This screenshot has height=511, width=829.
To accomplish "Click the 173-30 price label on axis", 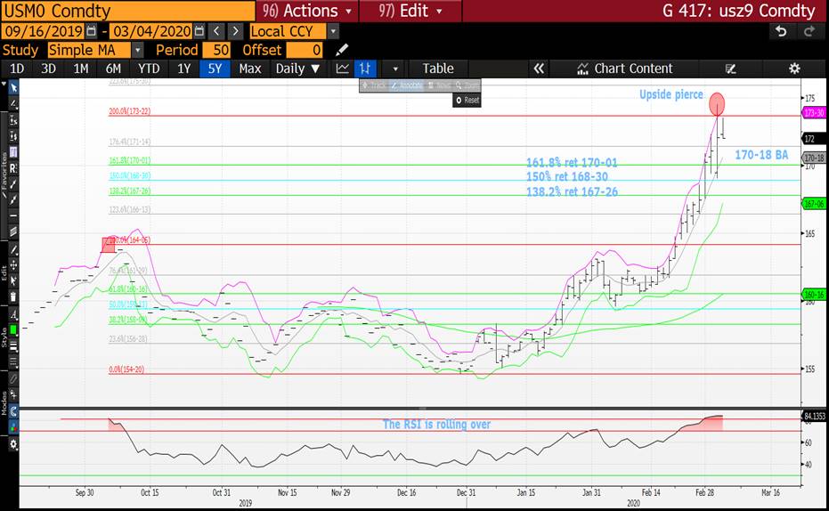I will pyautogui.click(x=814, y=112).
